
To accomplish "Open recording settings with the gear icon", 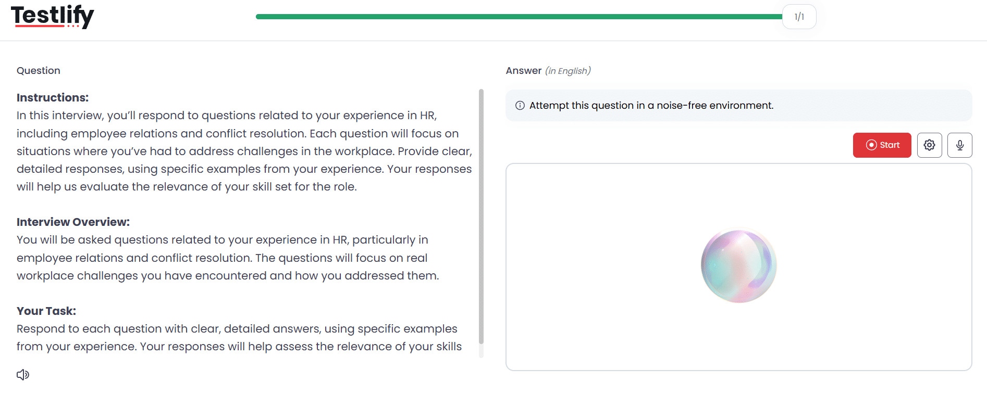I will tap(929, 145).
